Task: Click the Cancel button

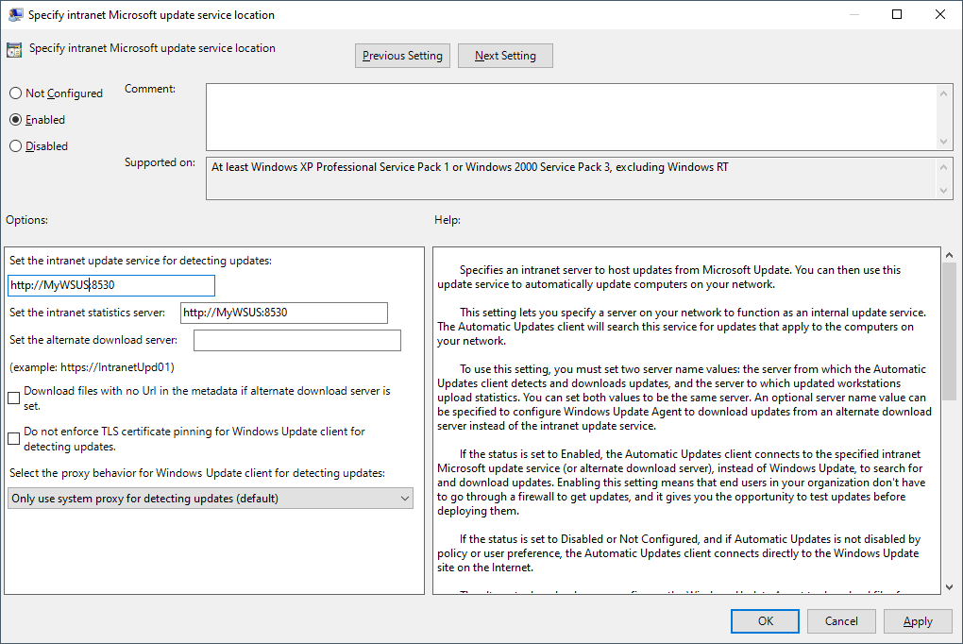Action: (x=841, y=621)
